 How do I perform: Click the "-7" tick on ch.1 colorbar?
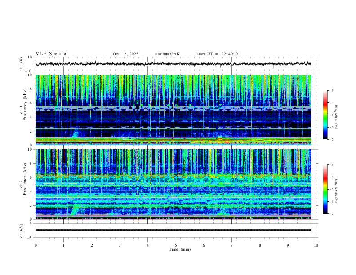(331, 139)
